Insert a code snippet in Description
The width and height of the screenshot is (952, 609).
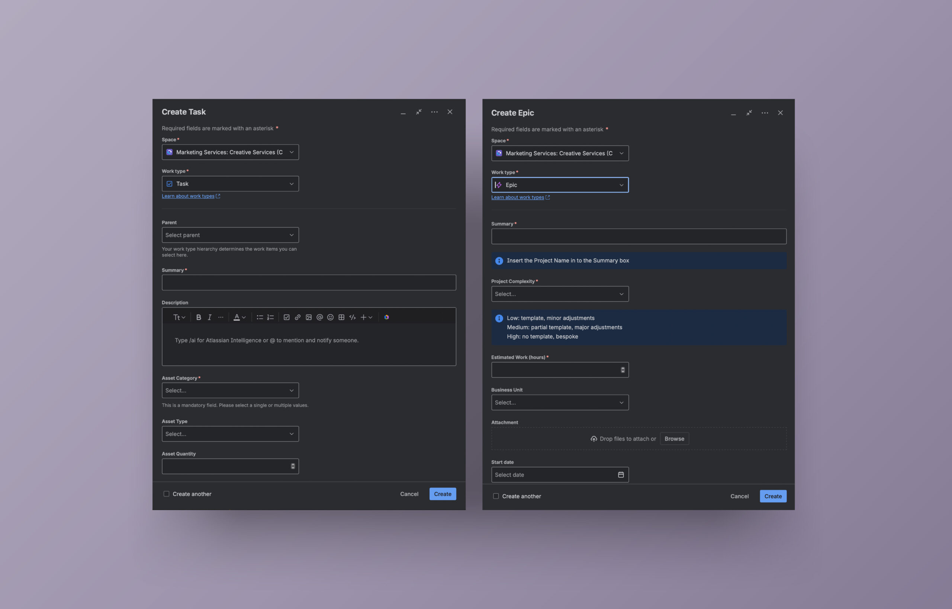click(353, 317)
